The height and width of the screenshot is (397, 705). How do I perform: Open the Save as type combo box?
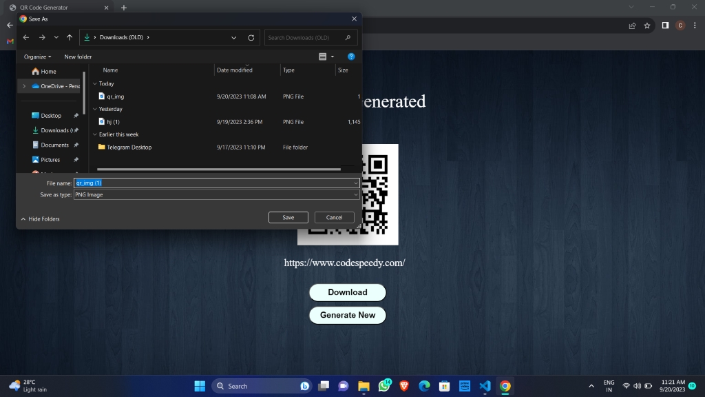[x=216, y=195]
